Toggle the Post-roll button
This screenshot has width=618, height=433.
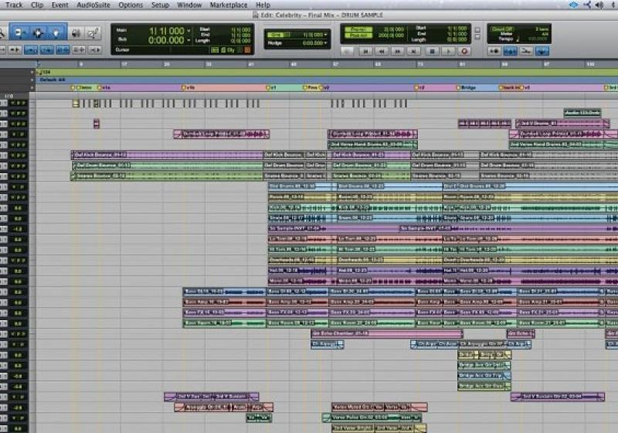click(357, 36)
